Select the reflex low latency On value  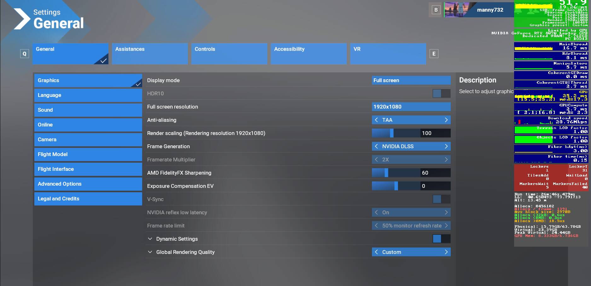click(411, 212)
